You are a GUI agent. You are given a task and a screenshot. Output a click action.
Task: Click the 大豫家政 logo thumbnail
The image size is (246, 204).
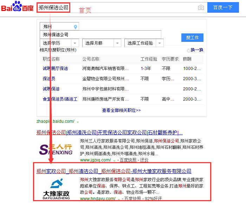point(56,189)
